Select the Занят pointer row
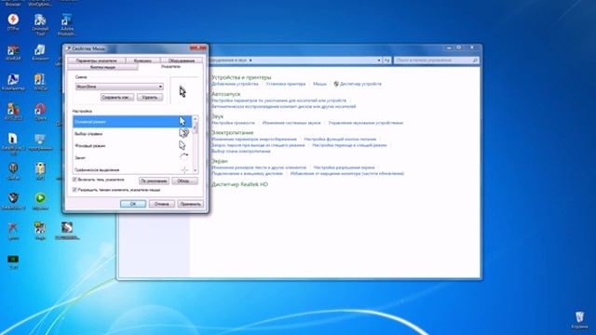The image size is (596, 335). click(132, 157)
